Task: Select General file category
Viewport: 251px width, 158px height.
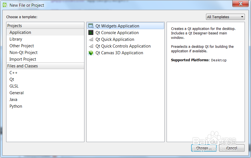Action: point(45,93)
